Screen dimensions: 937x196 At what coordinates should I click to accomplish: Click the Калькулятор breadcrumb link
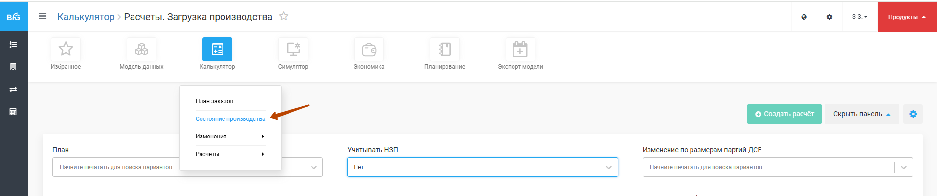point(86,17)
